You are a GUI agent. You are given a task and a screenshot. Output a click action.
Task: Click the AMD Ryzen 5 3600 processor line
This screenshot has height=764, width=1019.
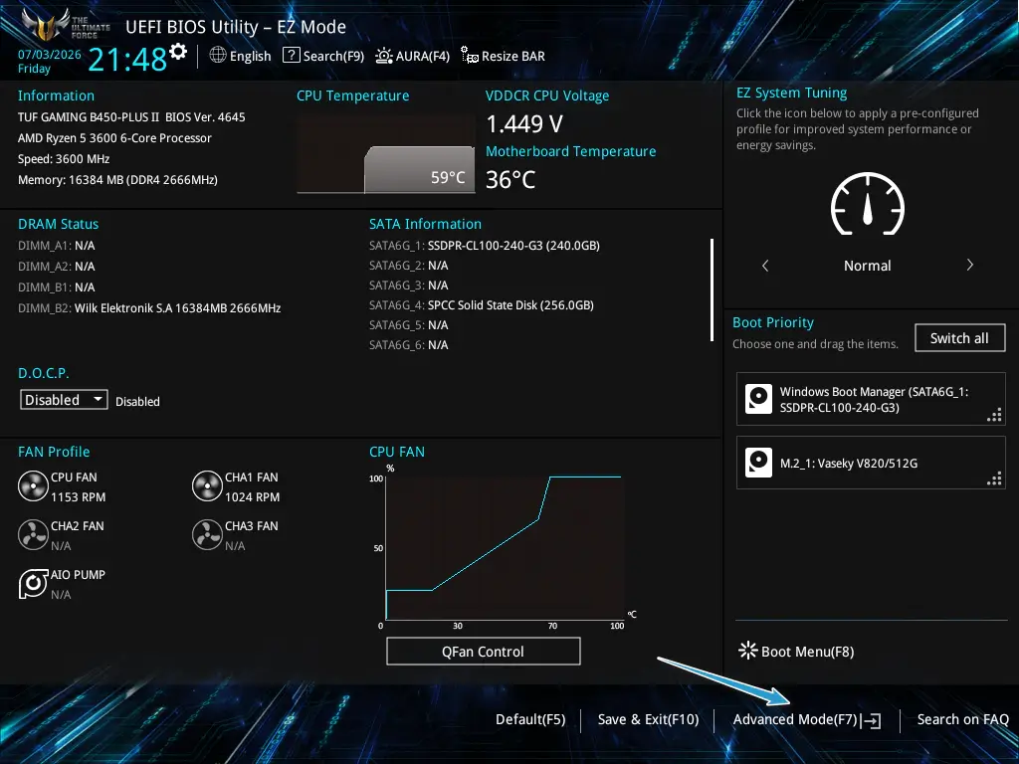(x=114, y=137)
